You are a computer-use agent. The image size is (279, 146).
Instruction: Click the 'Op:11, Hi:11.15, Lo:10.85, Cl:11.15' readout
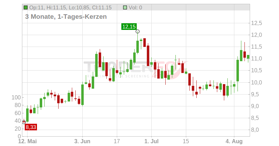pyautogui.click(x=70, y=8)
